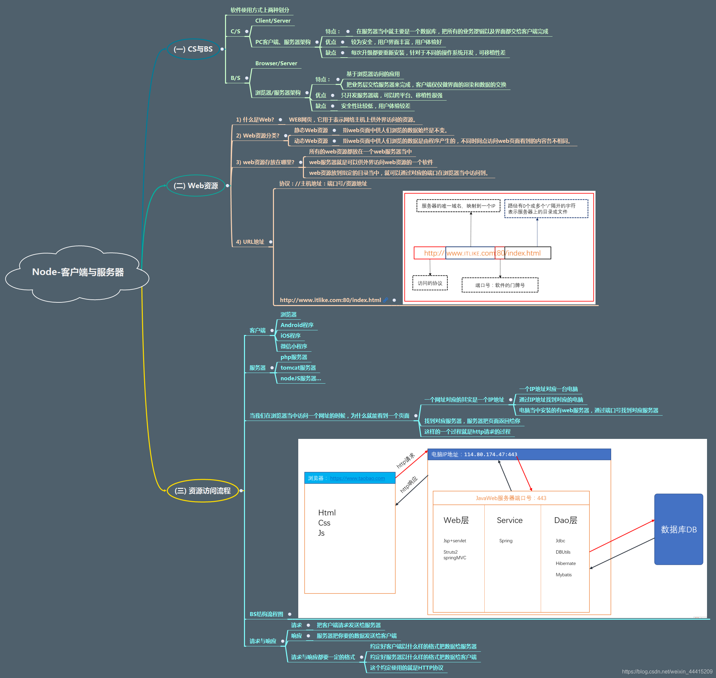
Task: Collapse the 服务器 node toggle dot
Action: click(272, 368)
